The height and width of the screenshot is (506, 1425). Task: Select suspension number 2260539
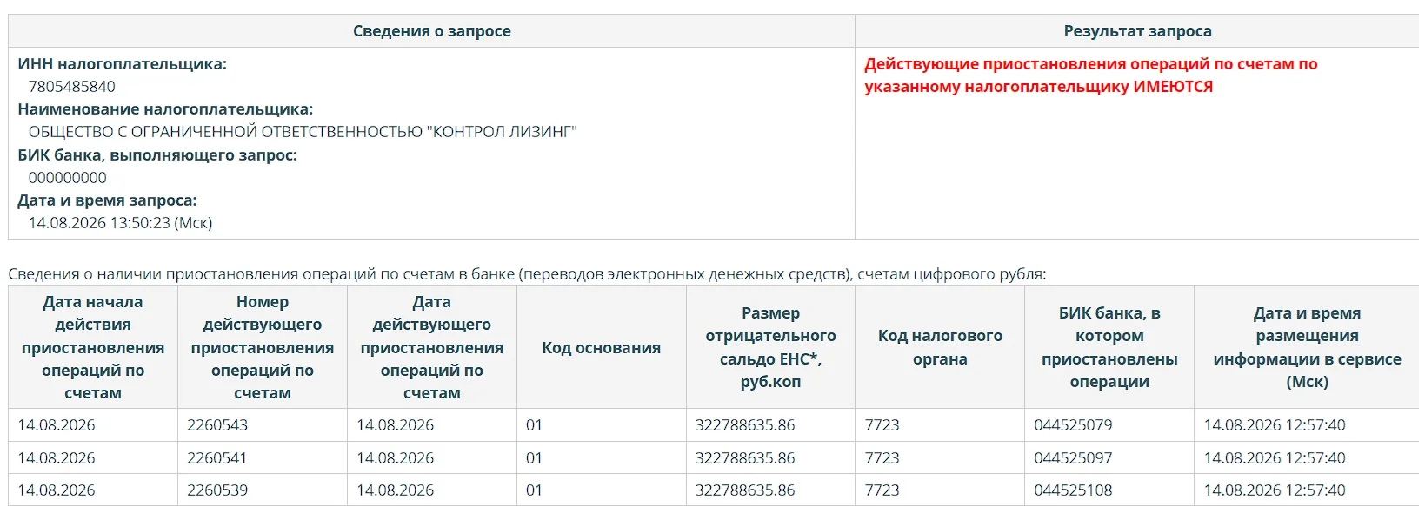point(217,490)
